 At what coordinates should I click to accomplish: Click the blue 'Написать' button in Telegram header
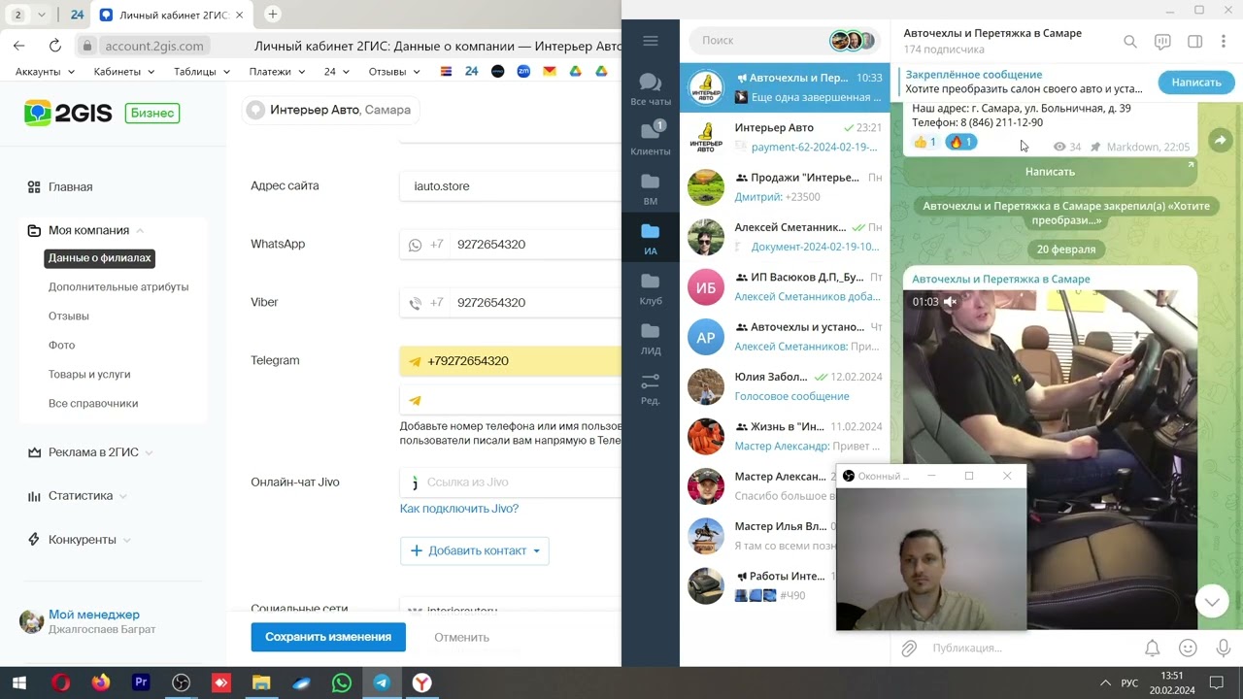1195,83
